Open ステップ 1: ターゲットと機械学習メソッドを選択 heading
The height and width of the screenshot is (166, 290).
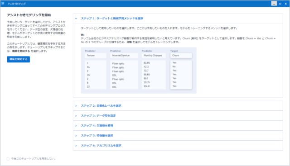point(112,19)
